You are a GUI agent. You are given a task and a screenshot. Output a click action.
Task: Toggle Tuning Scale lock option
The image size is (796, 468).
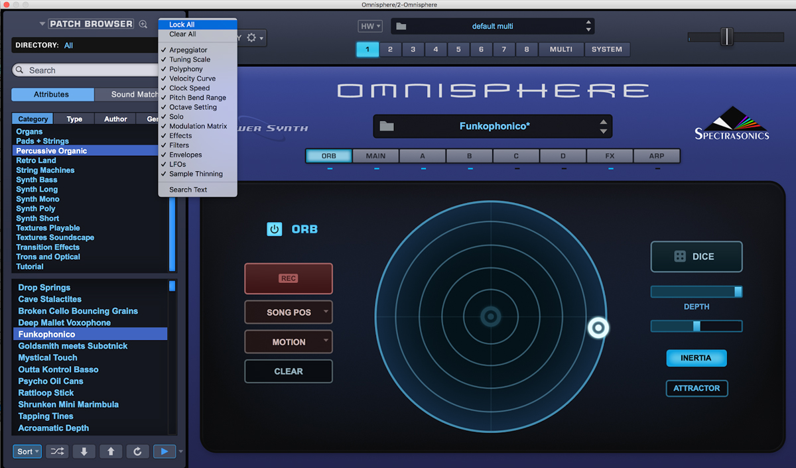click(189, 60)
